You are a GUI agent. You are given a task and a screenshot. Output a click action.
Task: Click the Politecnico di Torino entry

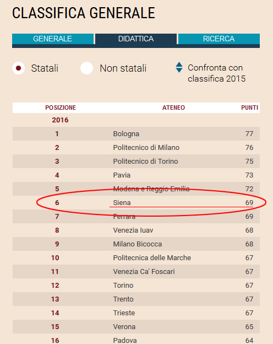(x=145, y=161)
